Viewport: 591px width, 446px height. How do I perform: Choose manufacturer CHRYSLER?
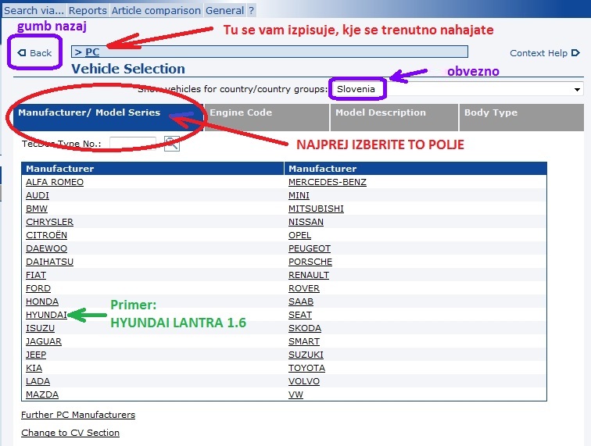49,222
